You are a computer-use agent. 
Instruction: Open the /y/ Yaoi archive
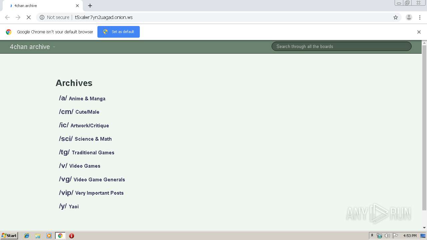point(69,206)
